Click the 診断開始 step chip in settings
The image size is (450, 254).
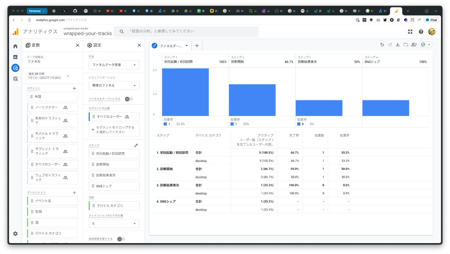(114, 164)
